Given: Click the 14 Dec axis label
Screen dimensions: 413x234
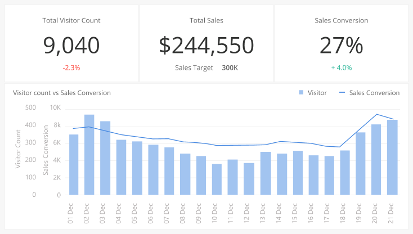Looking at the screenshot, I should (279, 213).
